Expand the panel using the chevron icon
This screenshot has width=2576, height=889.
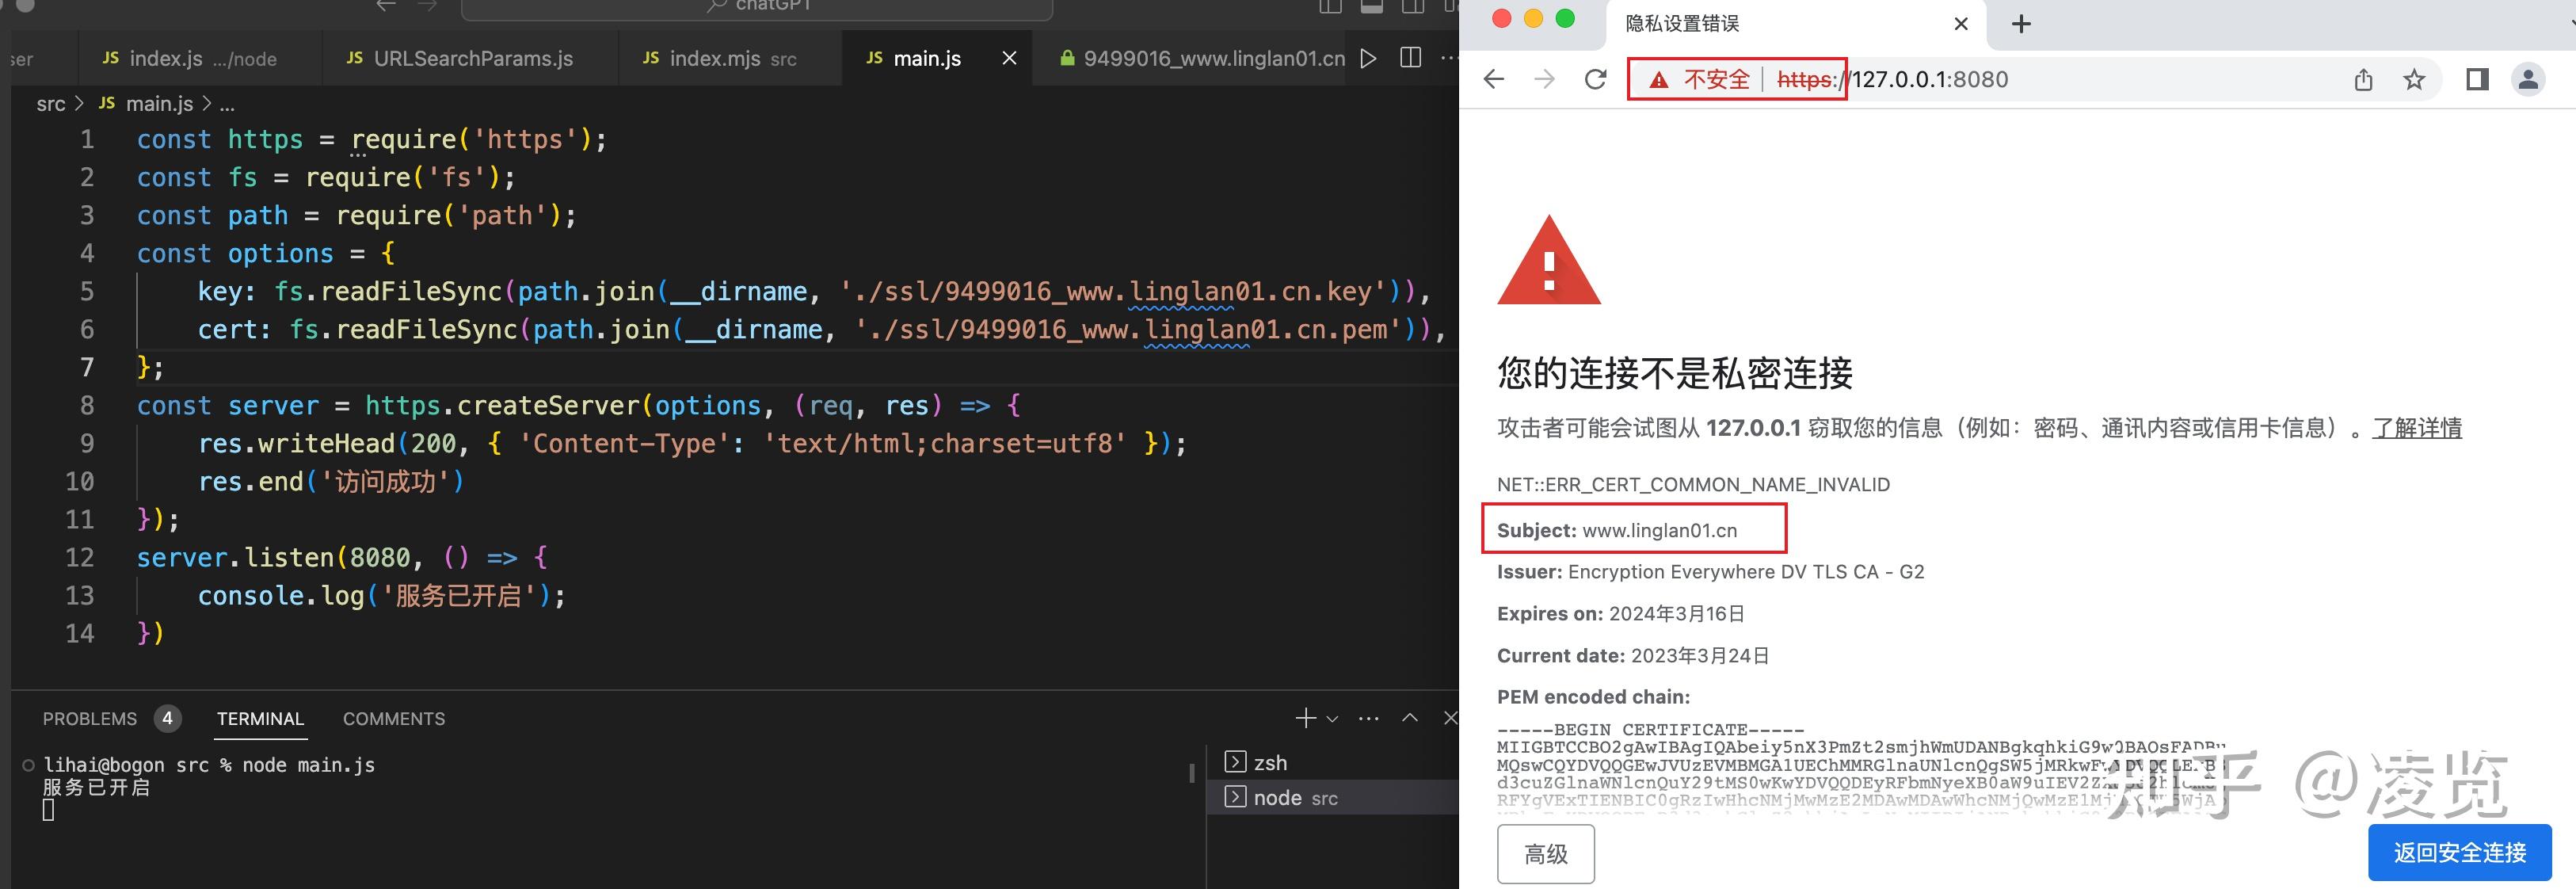1409,717
